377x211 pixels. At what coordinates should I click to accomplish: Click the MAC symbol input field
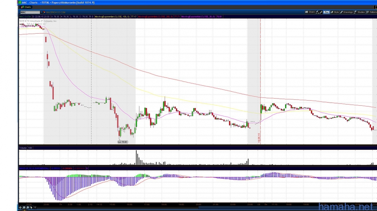29,12
